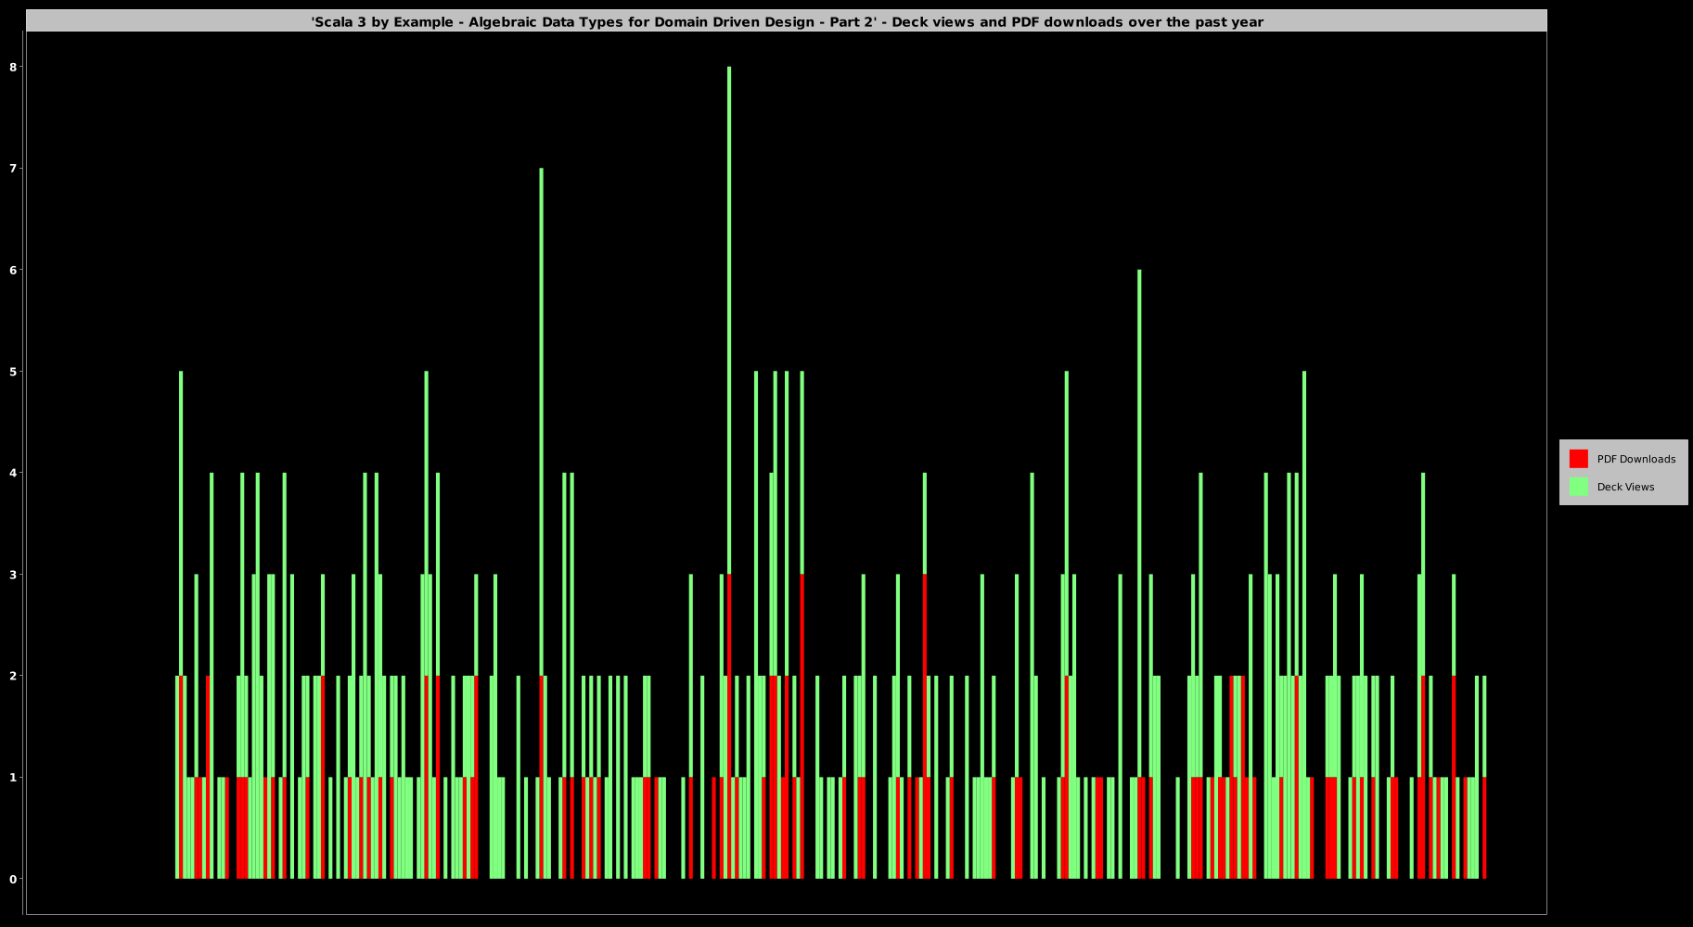Click y-axis label 7

[13, 169]
